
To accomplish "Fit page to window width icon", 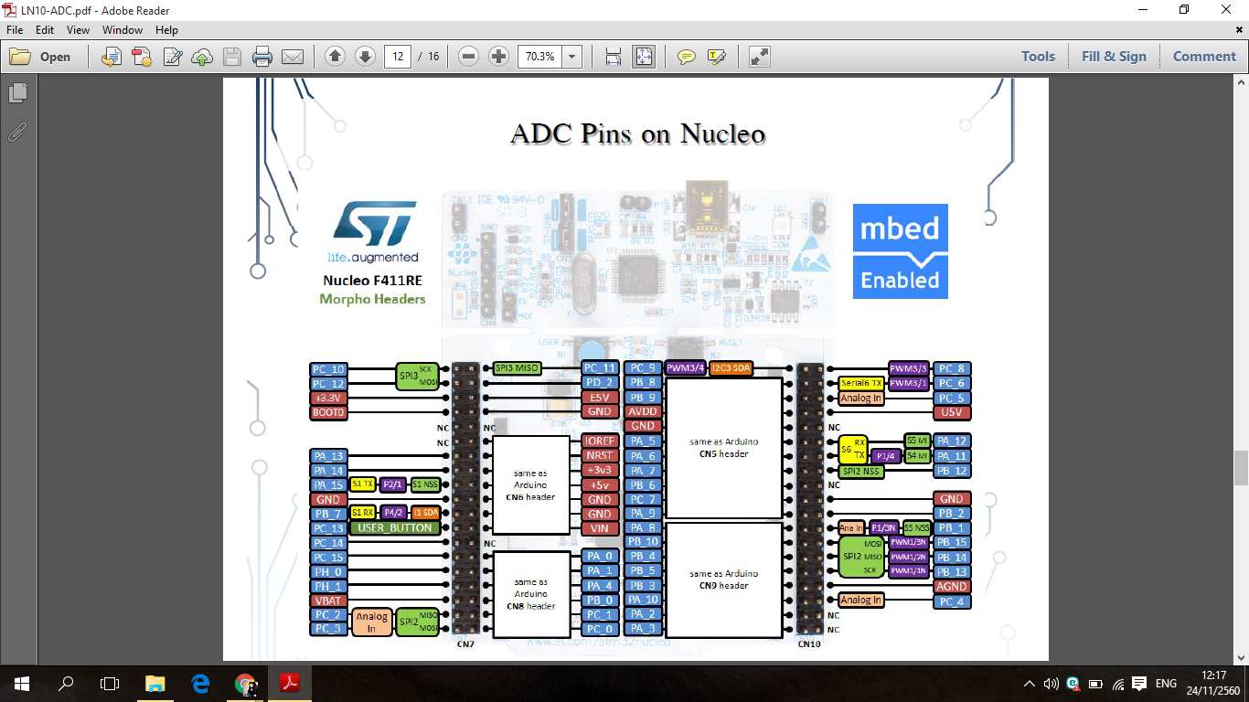I will coord(614,57).
